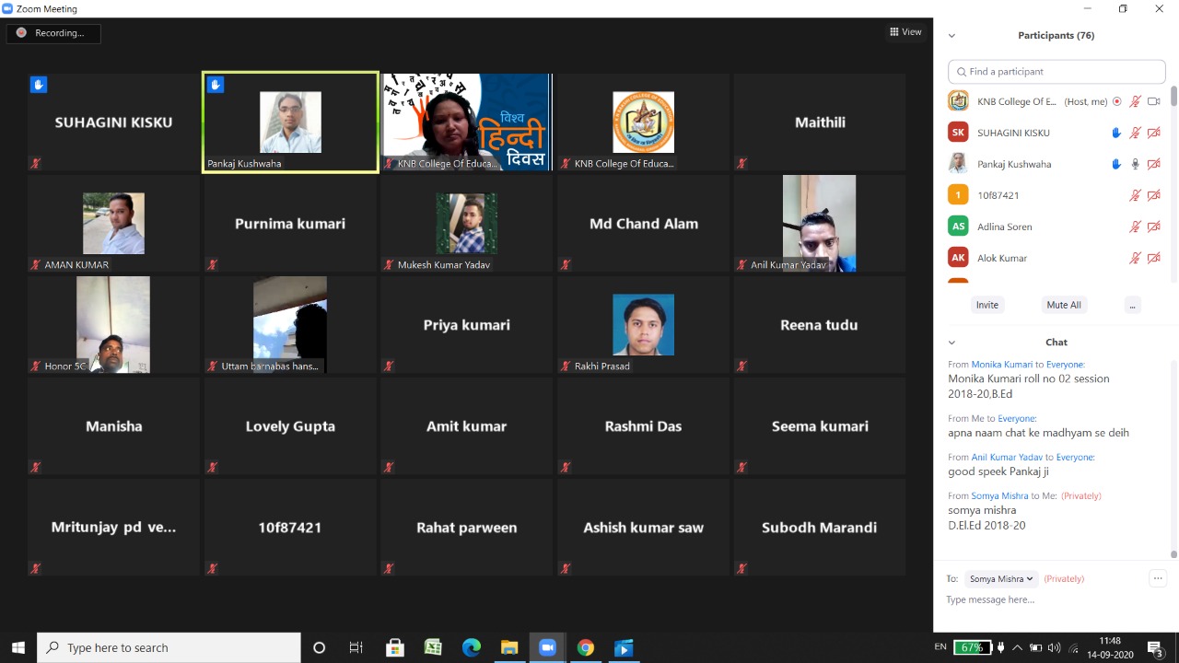Click the muted mic icon for Alok Kumar
This screenshot has width=1179, height=663.
click(x=1135, y=258)
